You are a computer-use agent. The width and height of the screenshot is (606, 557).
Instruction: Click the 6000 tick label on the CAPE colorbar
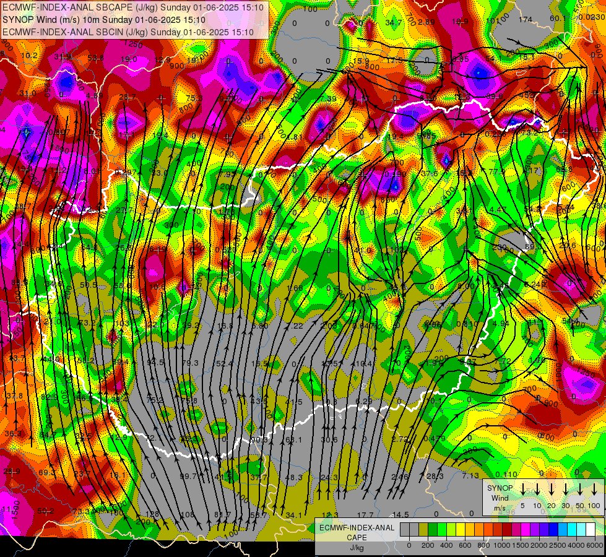tap(595, 545)
